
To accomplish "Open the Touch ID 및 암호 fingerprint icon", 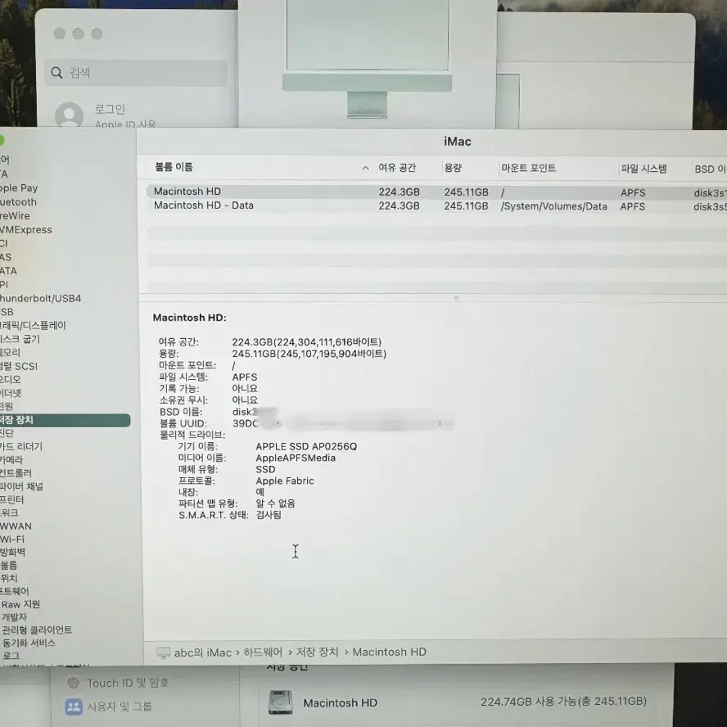I will click(73, 683).
